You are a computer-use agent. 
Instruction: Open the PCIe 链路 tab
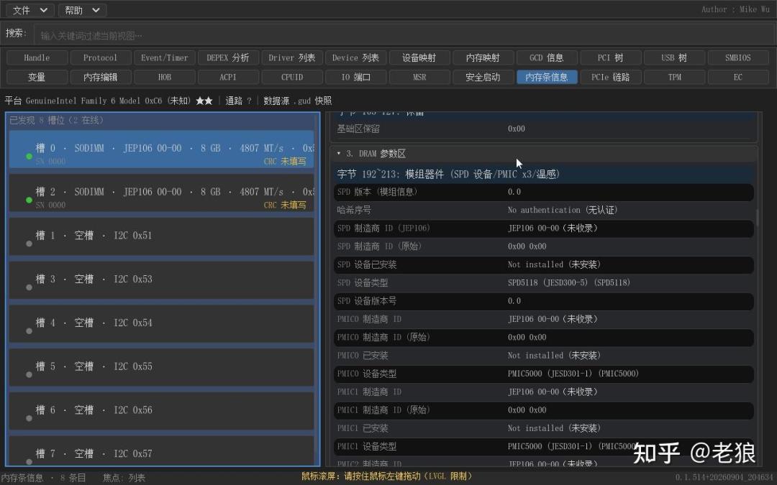click(x=611, y=77)
